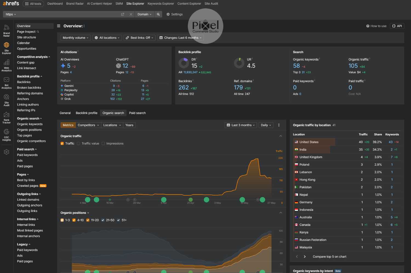
Task: Open URL in new tab icon
Action: 122,14
